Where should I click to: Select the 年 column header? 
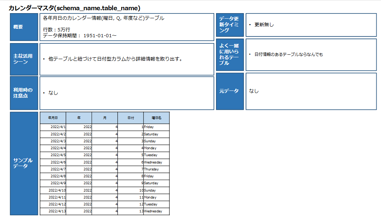pyautogui.click(x=79, y=118)
